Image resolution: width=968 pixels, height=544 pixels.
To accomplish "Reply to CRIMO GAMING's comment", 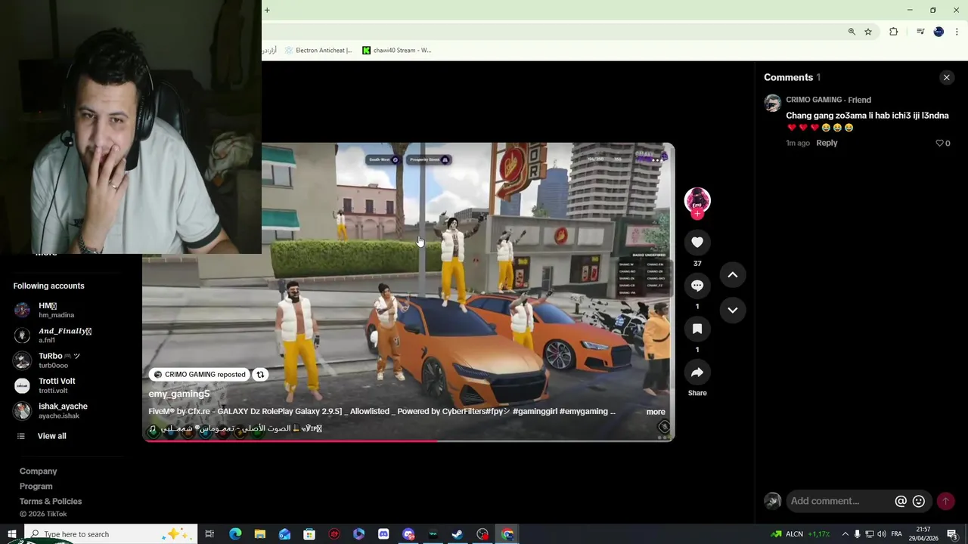I will pyautogui.click(x=827, y=143).
